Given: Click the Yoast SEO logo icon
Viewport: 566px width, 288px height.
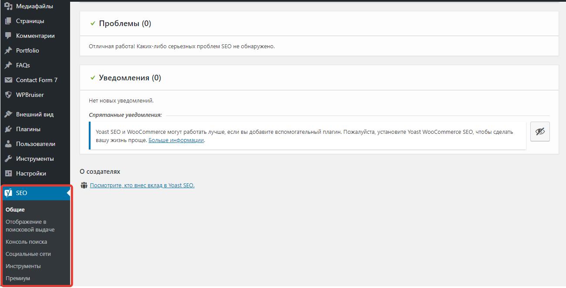Looking at the screenshot, I should click(x=8, y=193).
